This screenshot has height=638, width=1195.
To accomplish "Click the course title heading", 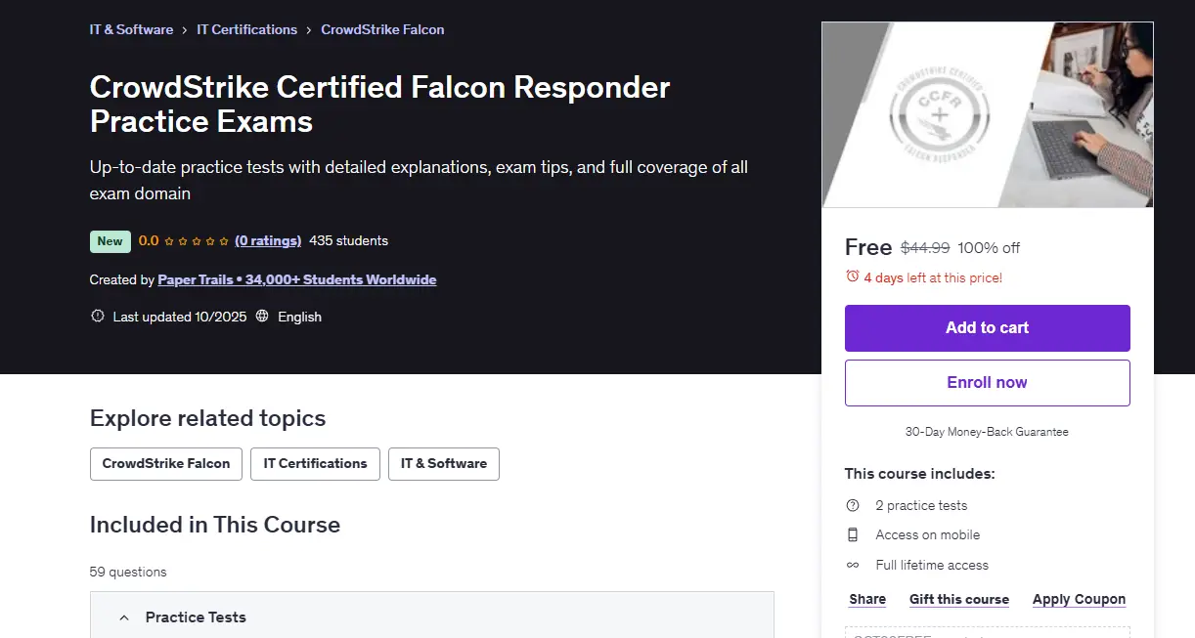I will pos(380,104).
